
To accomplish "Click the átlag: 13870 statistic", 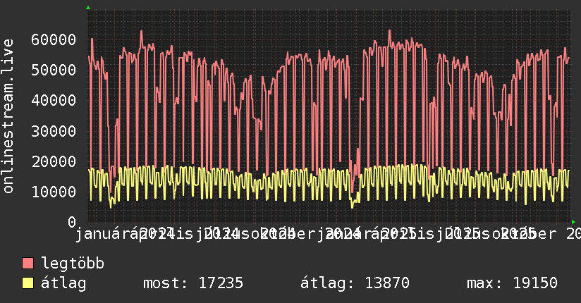I will point(355,283).
